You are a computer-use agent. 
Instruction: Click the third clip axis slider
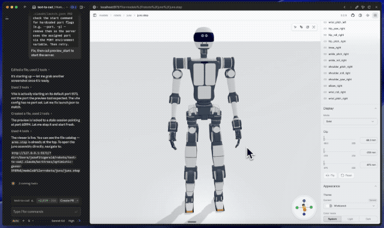pyautogui.click(x=340, y=165)
